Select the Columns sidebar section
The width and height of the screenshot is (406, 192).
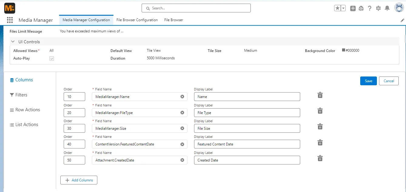(22, 80)
